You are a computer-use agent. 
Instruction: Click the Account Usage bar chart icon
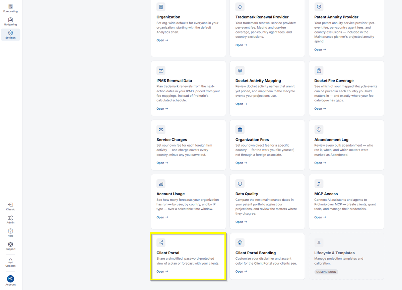pos(161,184)
